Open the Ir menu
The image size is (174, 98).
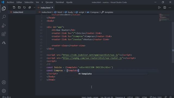coord(42,2)
